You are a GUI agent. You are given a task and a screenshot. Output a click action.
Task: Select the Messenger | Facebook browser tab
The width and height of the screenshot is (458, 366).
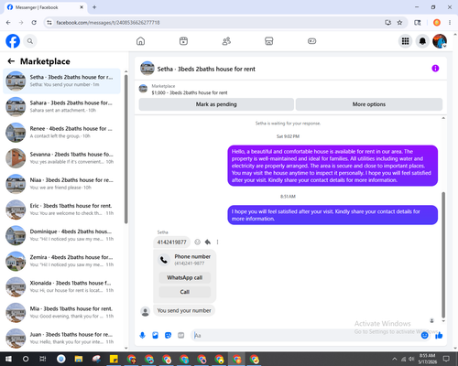[46, 7]
